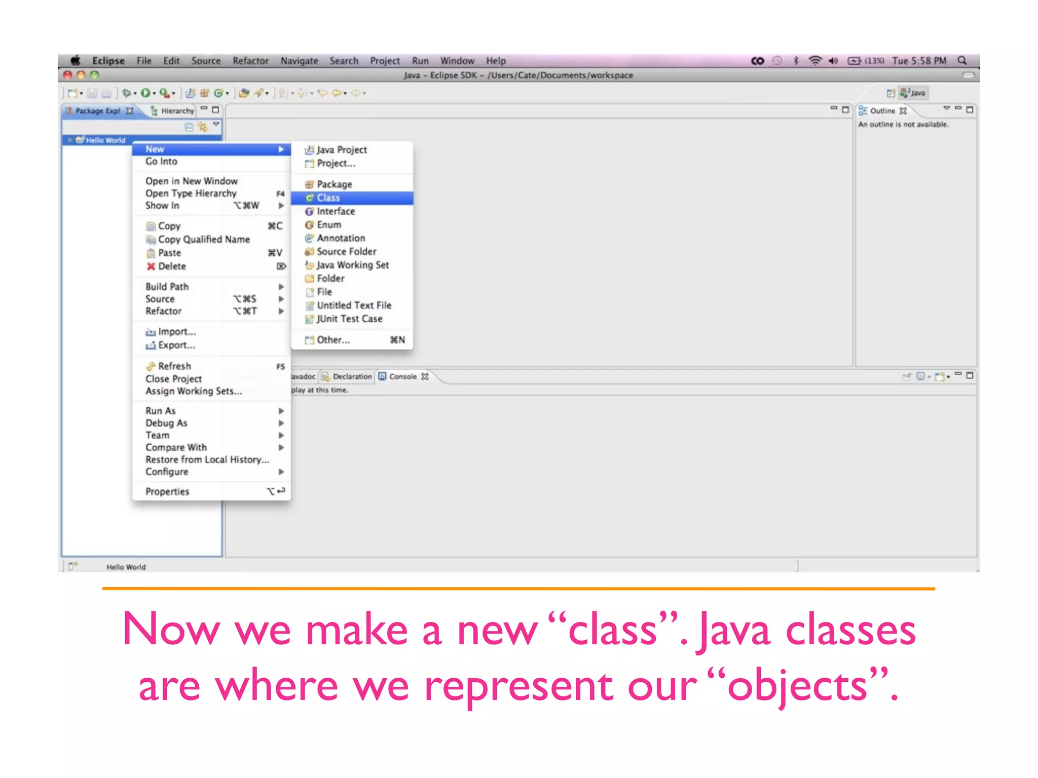
Task: Click the Debug bug icon in toolbar
Action: tap(126, 93)
